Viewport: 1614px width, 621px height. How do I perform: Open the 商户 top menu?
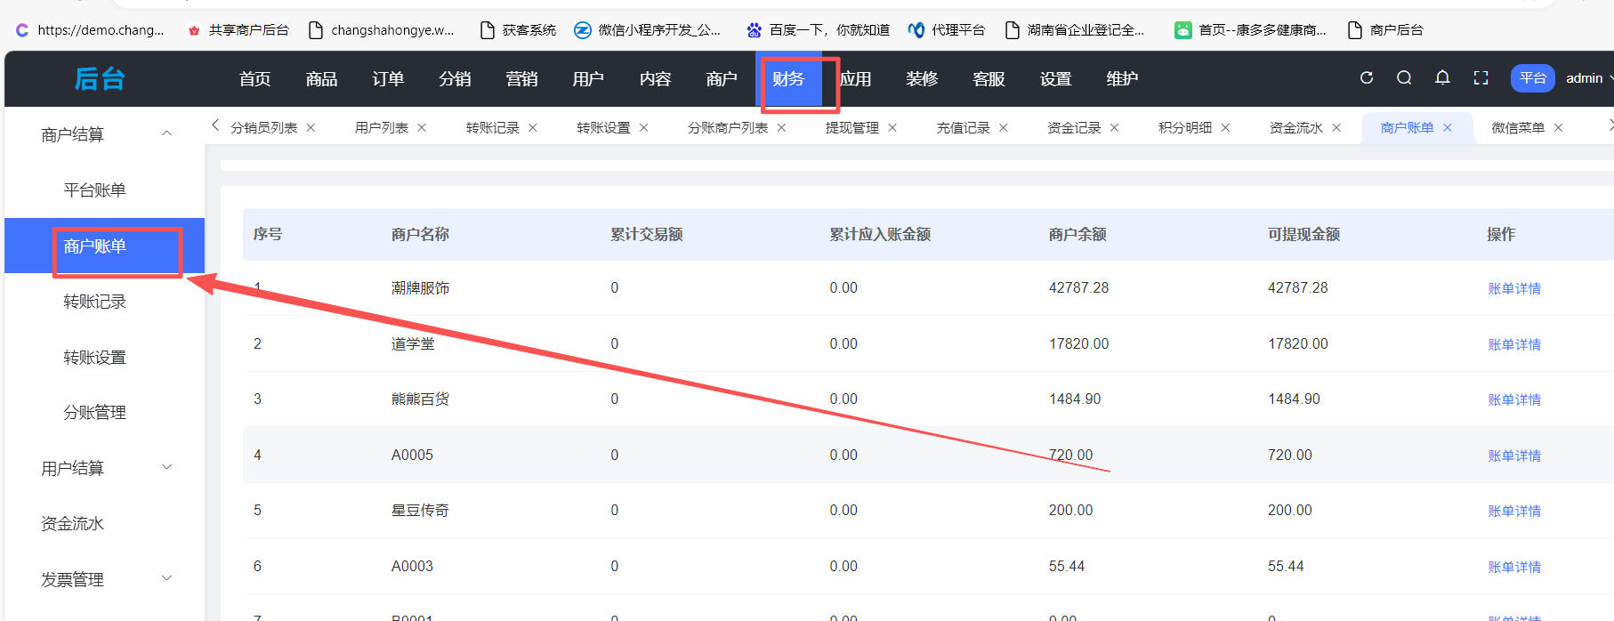click(721, 79)
